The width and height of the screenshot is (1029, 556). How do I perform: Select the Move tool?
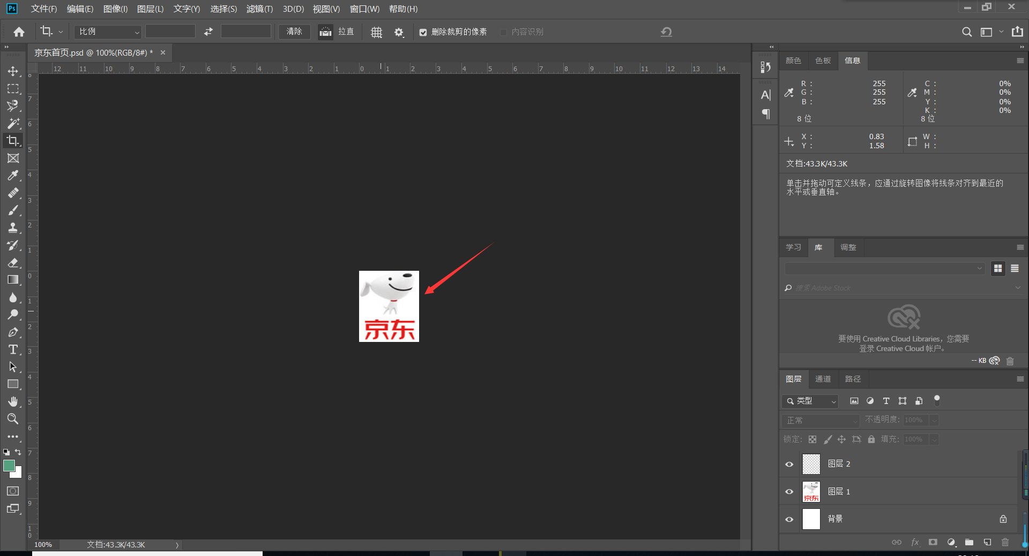pos(13,71)
